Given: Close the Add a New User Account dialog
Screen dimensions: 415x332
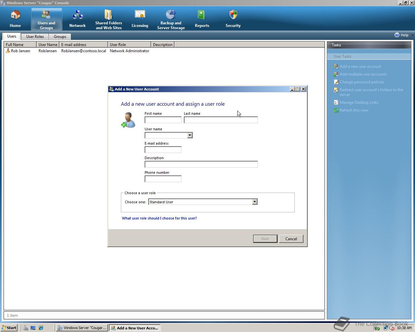Looking at the screenshot, I should 303,89.
